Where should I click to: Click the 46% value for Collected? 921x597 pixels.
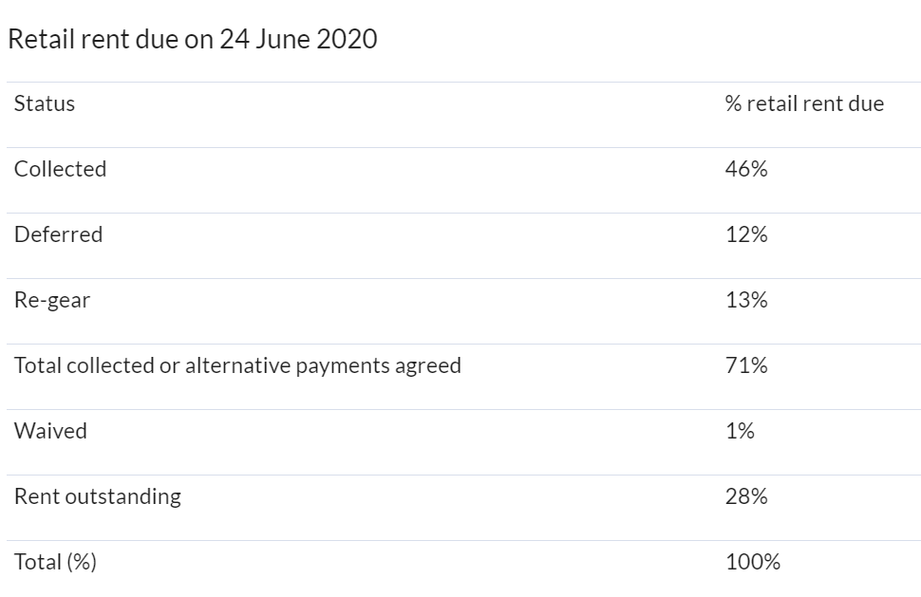pos(746,169)
